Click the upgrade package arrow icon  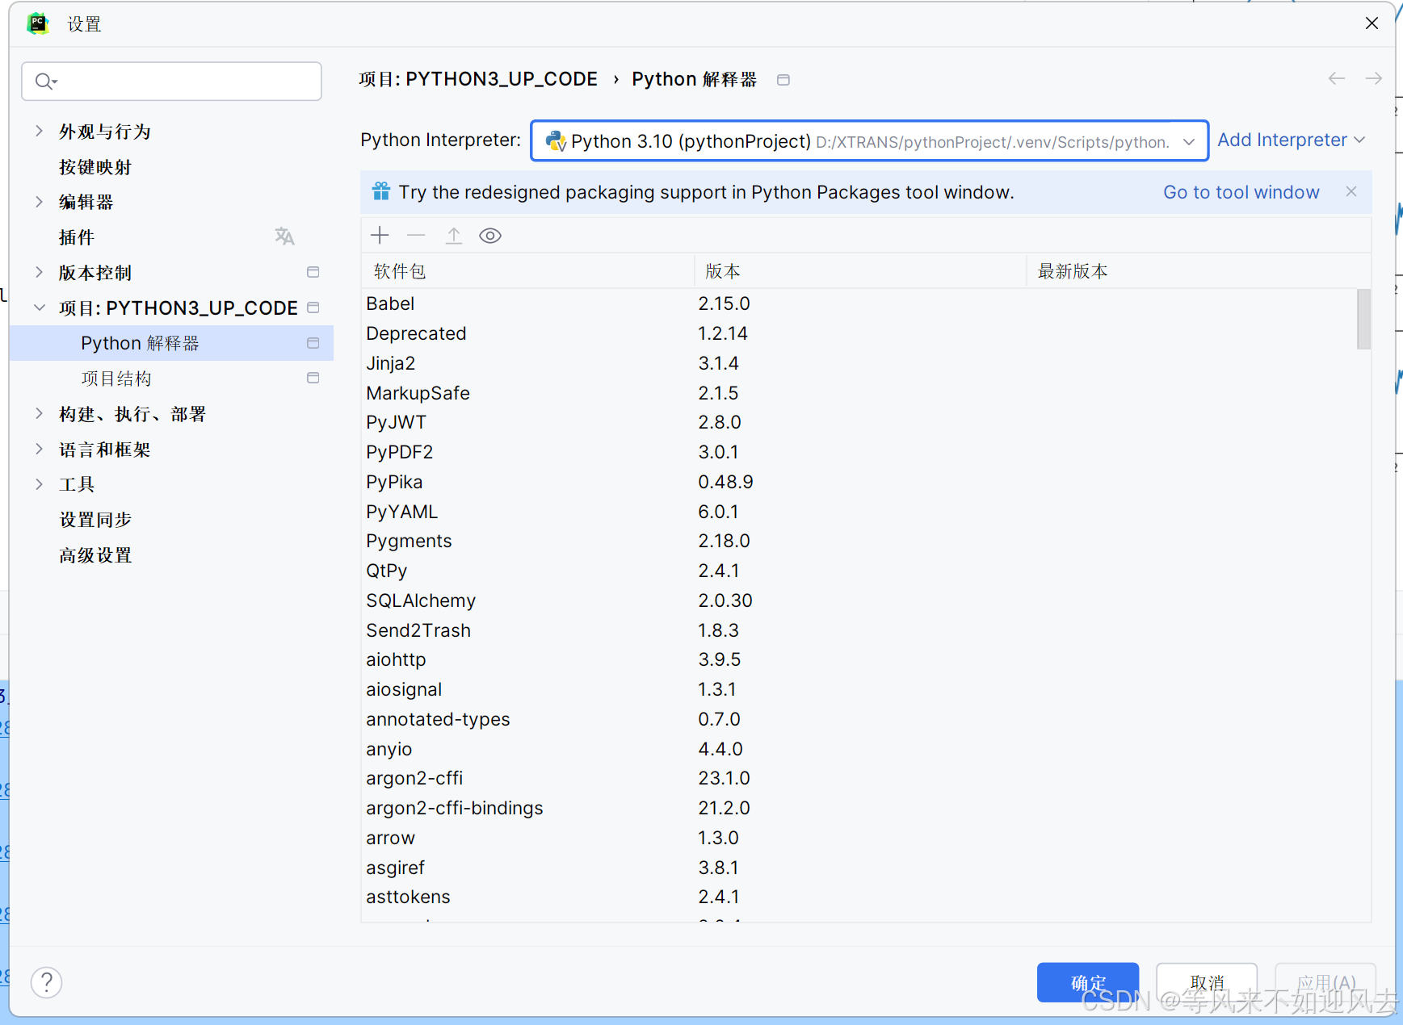pyautogui.click(x=454, y=236)
